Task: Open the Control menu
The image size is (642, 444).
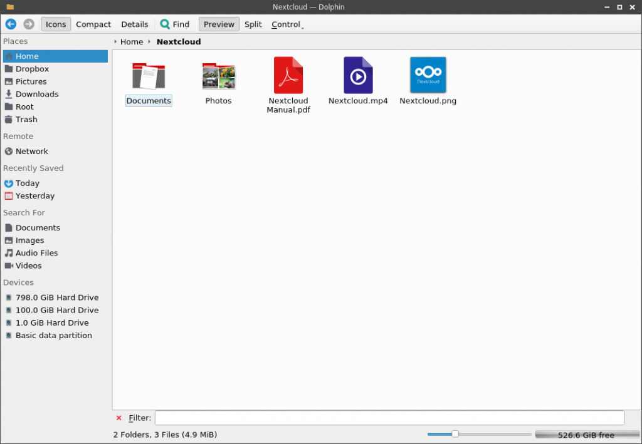Action: tap(285, 24)
